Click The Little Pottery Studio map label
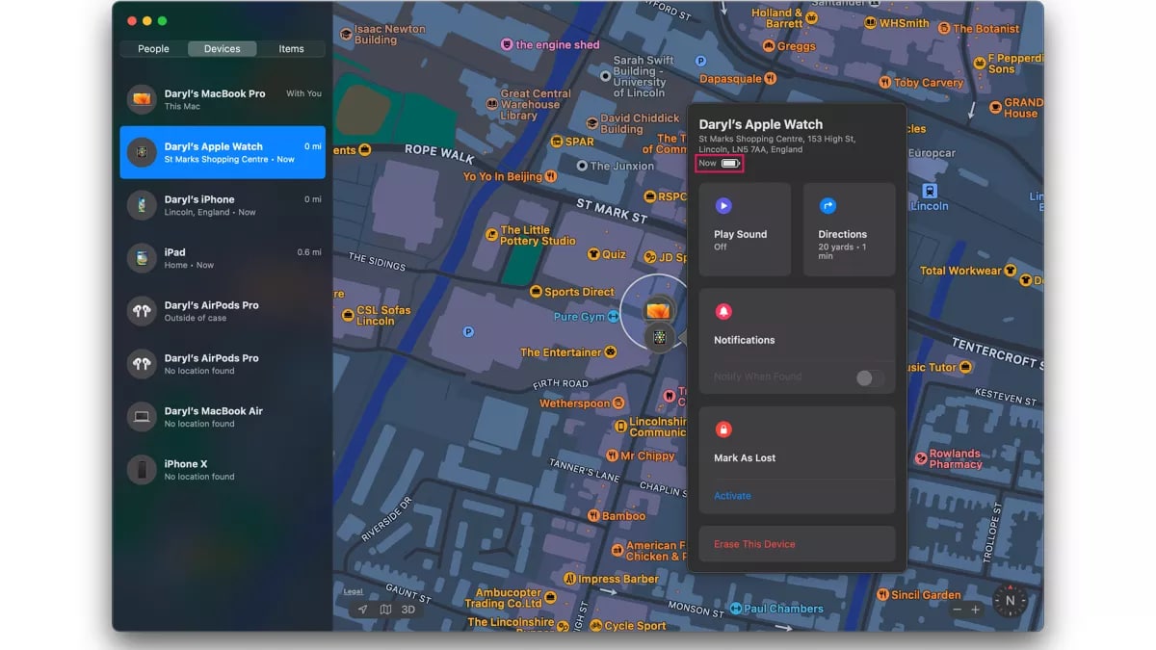The height and width of the screenshot is (650, 1156). coord(538,236)
